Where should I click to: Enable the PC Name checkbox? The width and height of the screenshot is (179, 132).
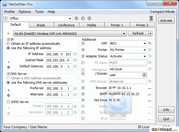click(x=83, y=63)
